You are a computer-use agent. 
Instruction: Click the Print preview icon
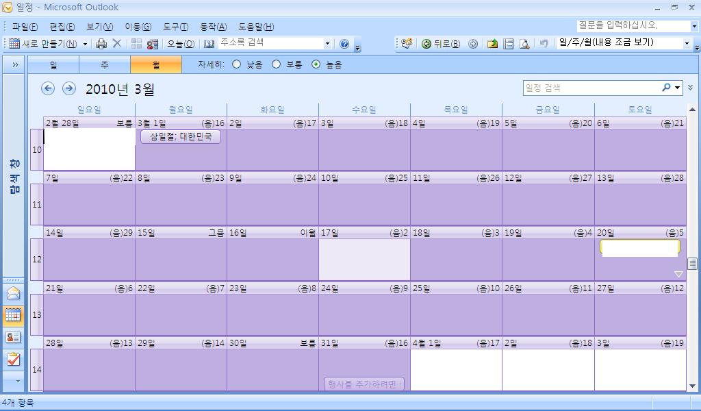point(524,44)
